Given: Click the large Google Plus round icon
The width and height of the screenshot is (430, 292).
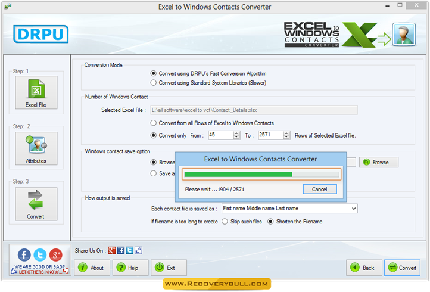Looking at the screenshot, I should click(x=55, y=254).
